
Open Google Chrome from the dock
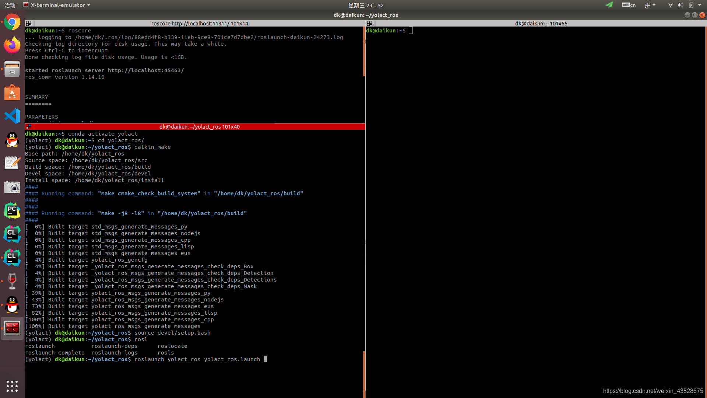(12, 22)
